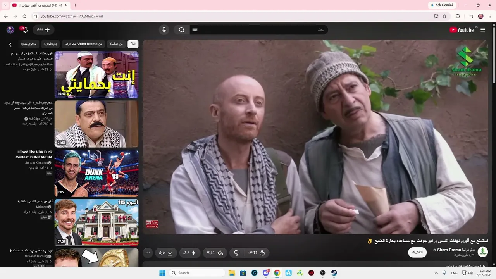Image resolution: width=496 pixels, height=279 pixels.
Task: Open the Chrome tab search dropdown
Action: tap(5, 5)
